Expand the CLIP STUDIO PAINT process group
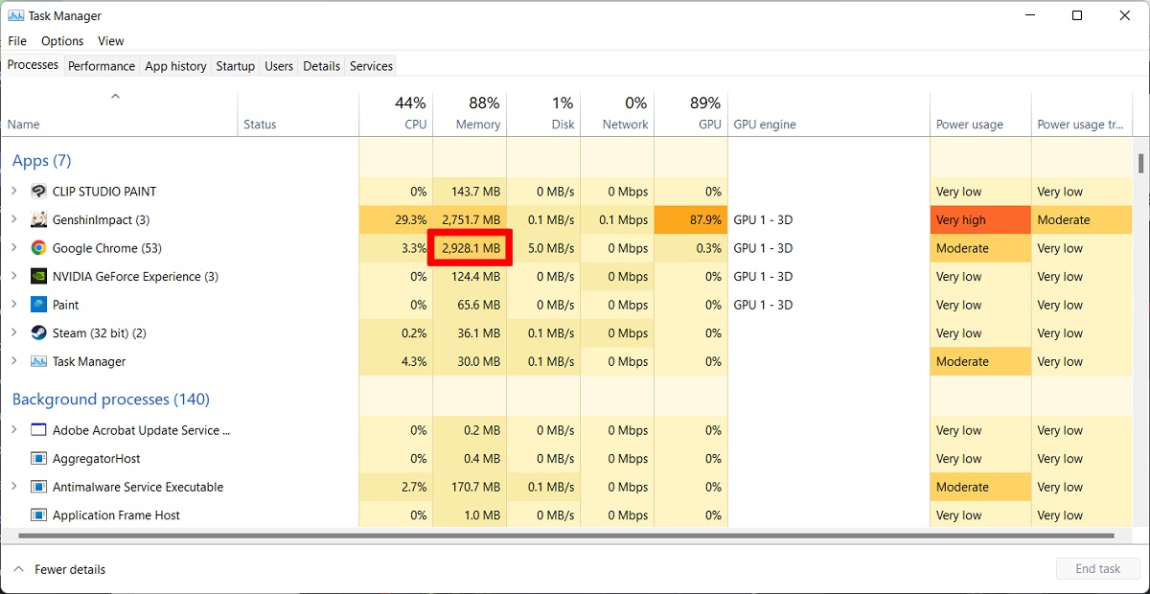The height and width of the screenshot is (594, 1150). 13,192
